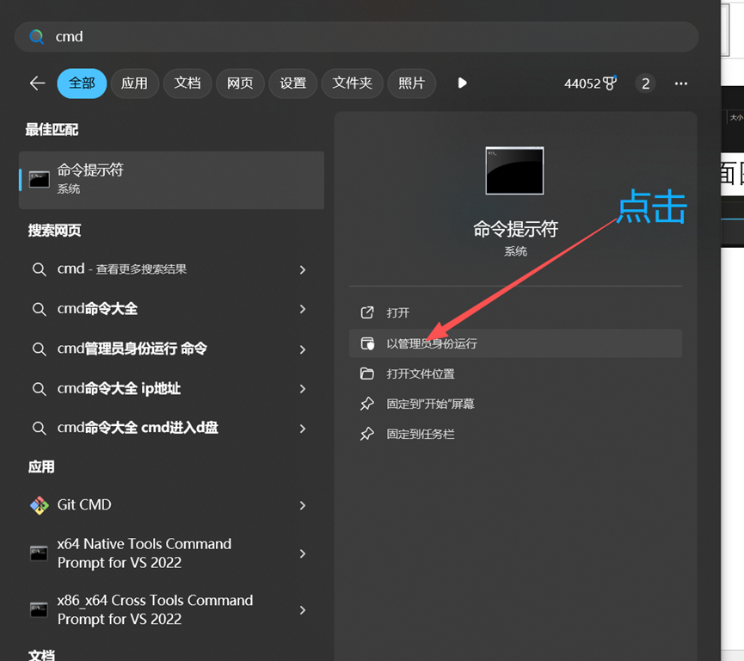Switch to the 文件夹 filter tab

[x=352, y=83]
